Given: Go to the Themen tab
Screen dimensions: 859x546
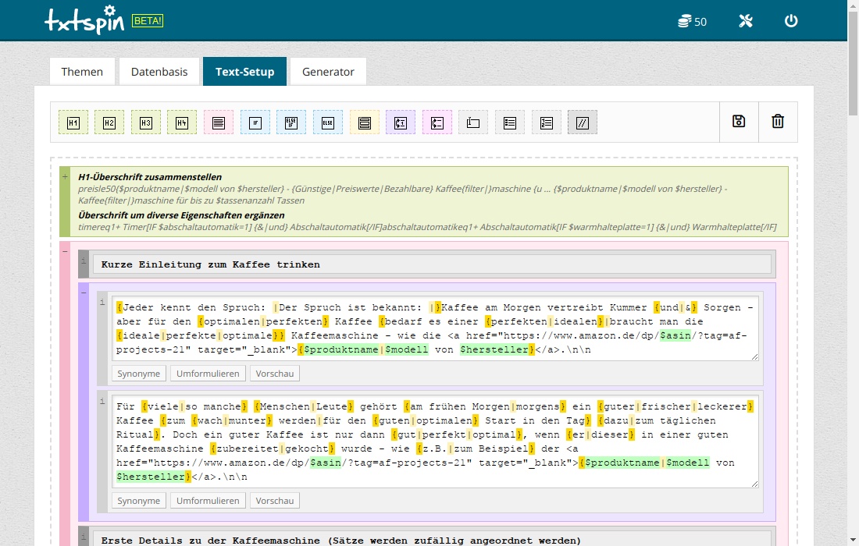Looking at the screenshot, I should pyautogui.click(x=82, y=72).
